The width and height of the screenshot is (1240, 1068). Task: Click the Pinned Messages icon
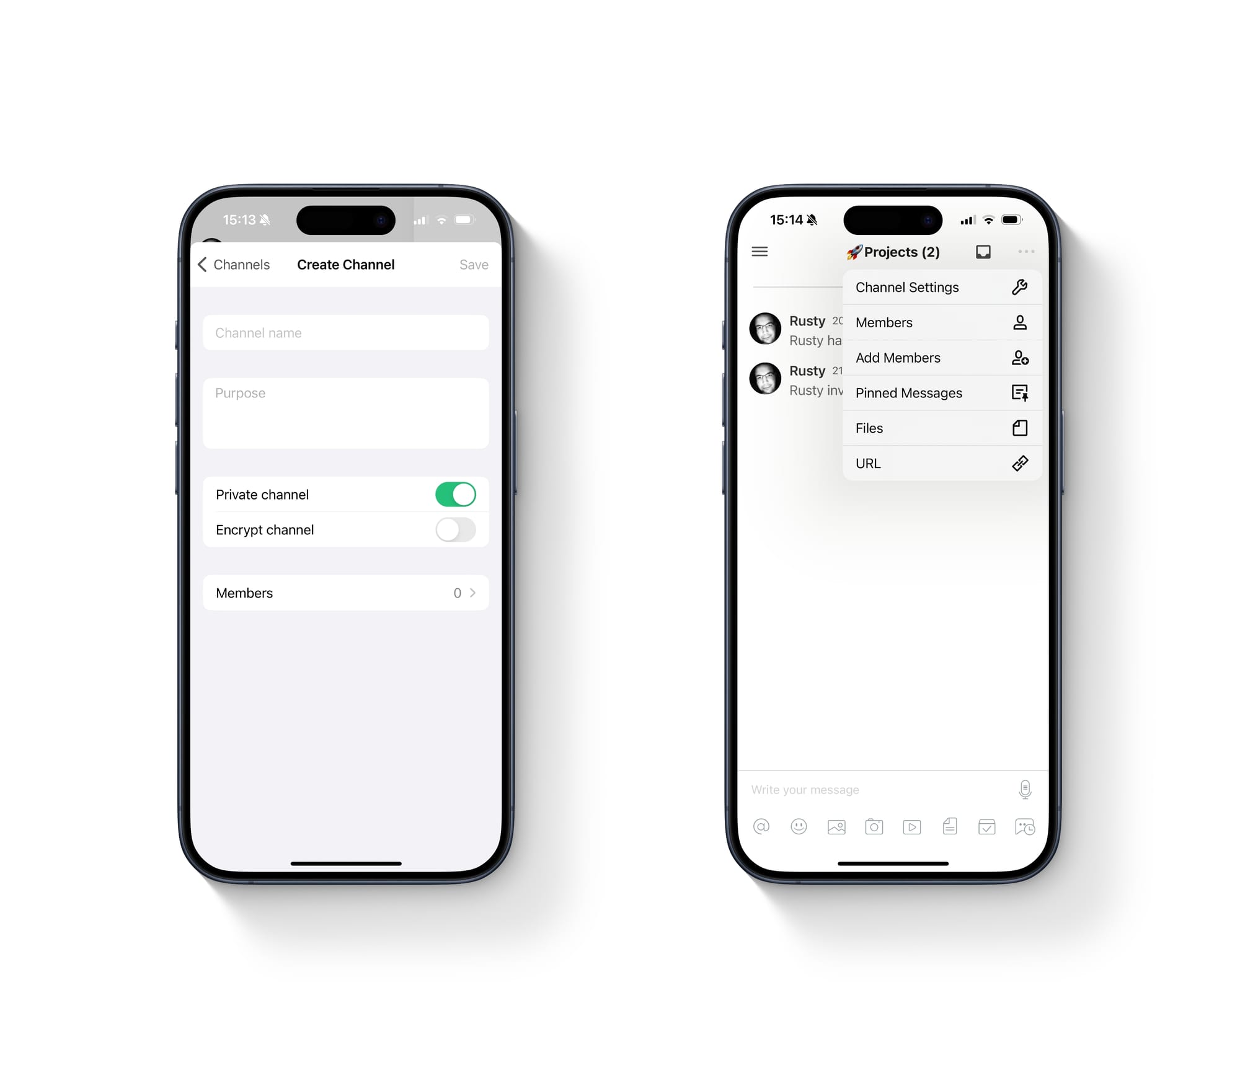point(1019,392)
